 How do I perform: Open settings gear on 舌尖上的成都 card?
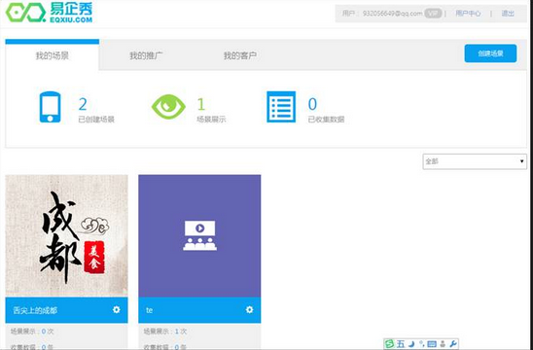117,309
